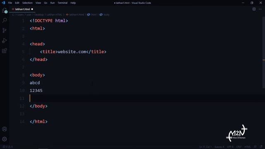Open the editor More Actions ellipsis
This screenshot has width=265, height=149.
(260, 9)
